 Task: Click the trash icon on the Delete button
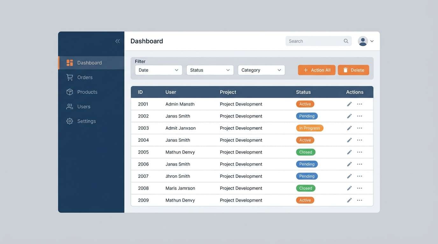click(345, 69)
